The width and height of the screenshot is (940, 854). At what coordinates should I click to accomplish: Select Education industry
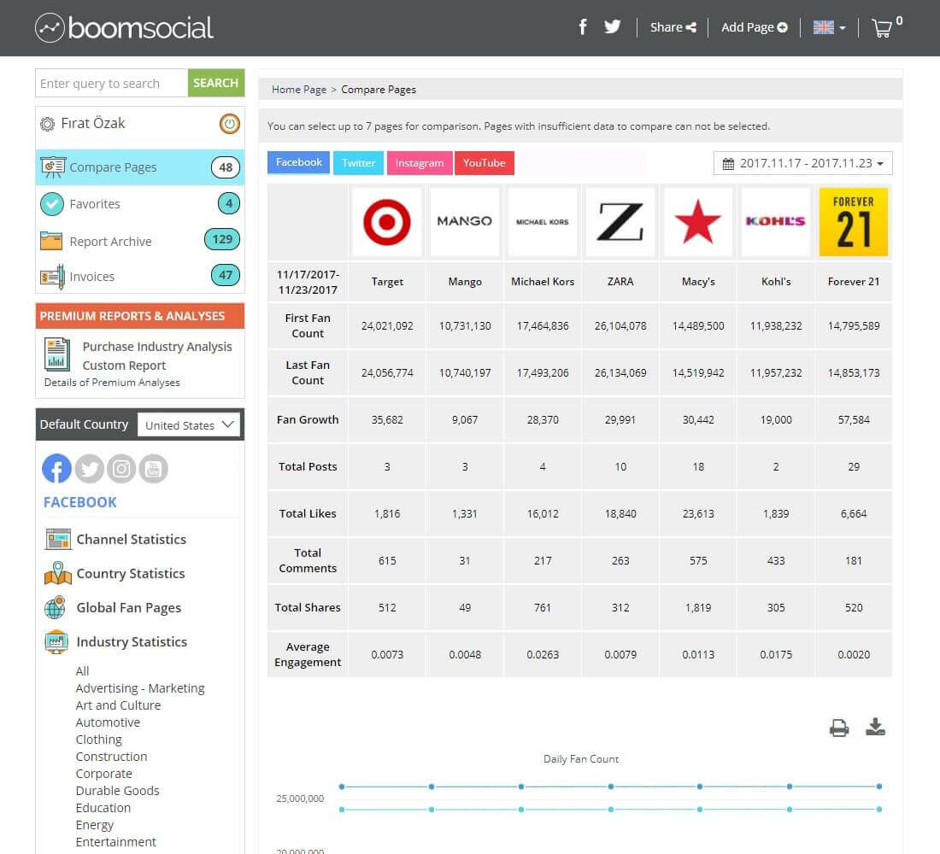click(x=103, y=808)
